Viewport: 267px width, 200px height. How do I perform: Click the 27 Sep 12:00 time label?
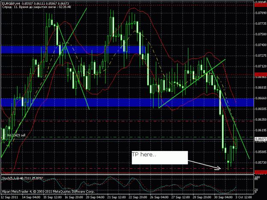click(x=181, y=197)
